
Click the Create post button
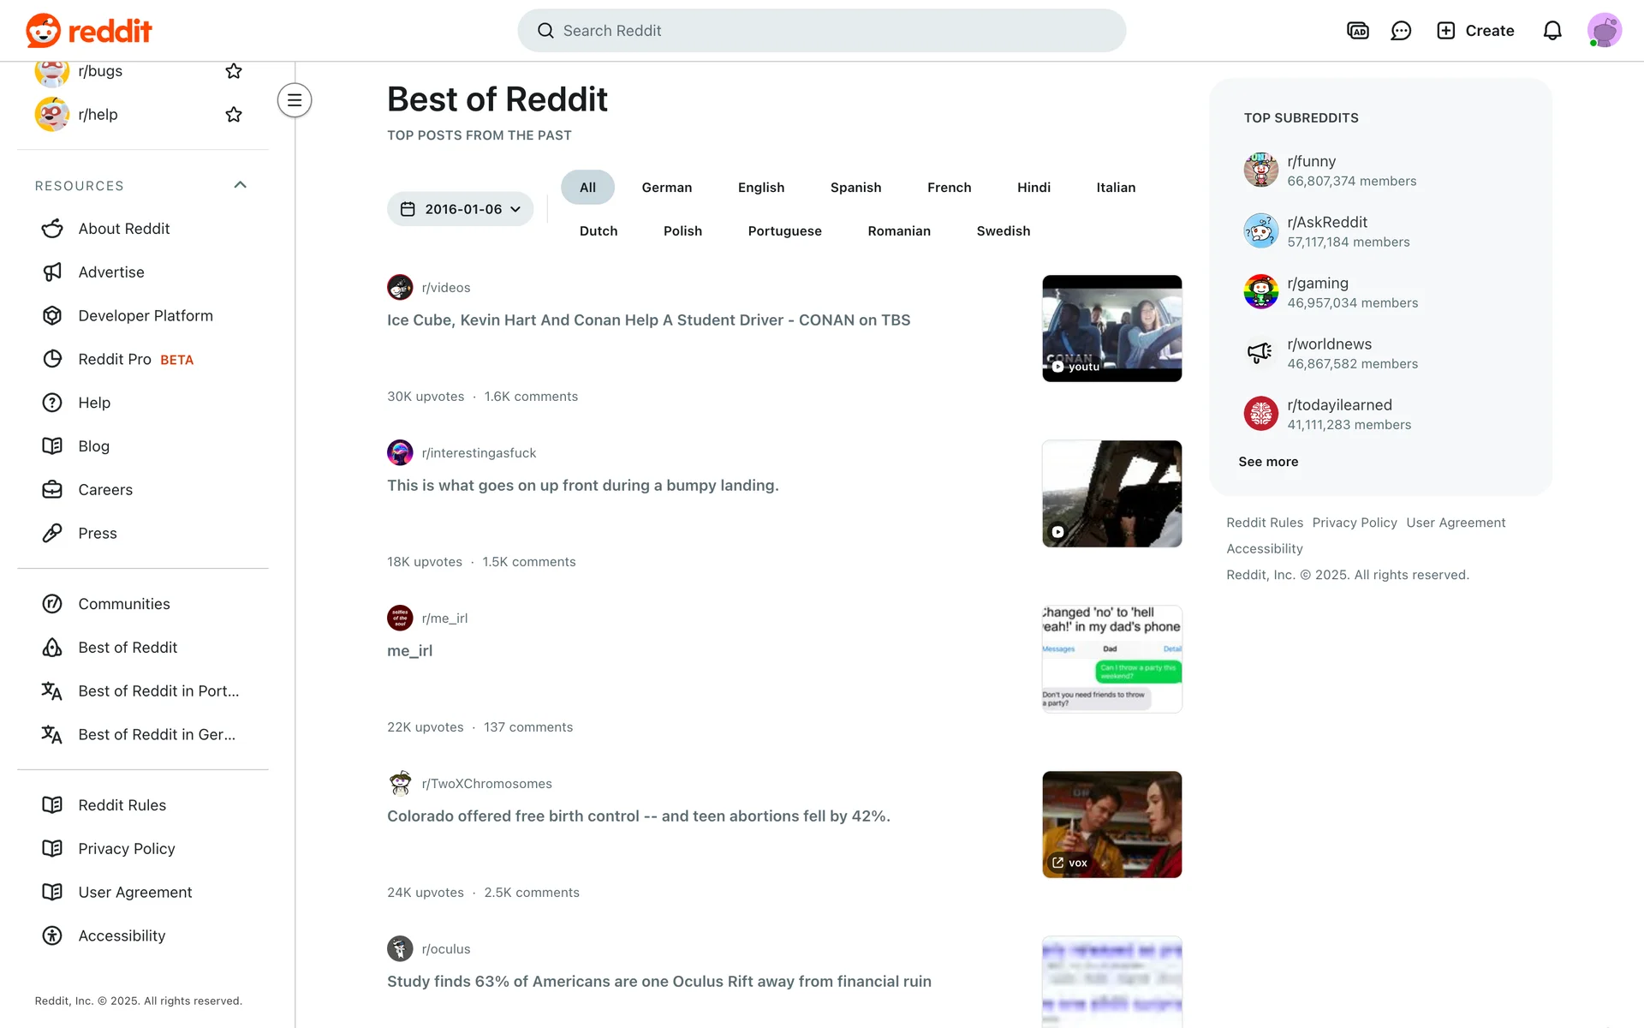click(1475, 31)
